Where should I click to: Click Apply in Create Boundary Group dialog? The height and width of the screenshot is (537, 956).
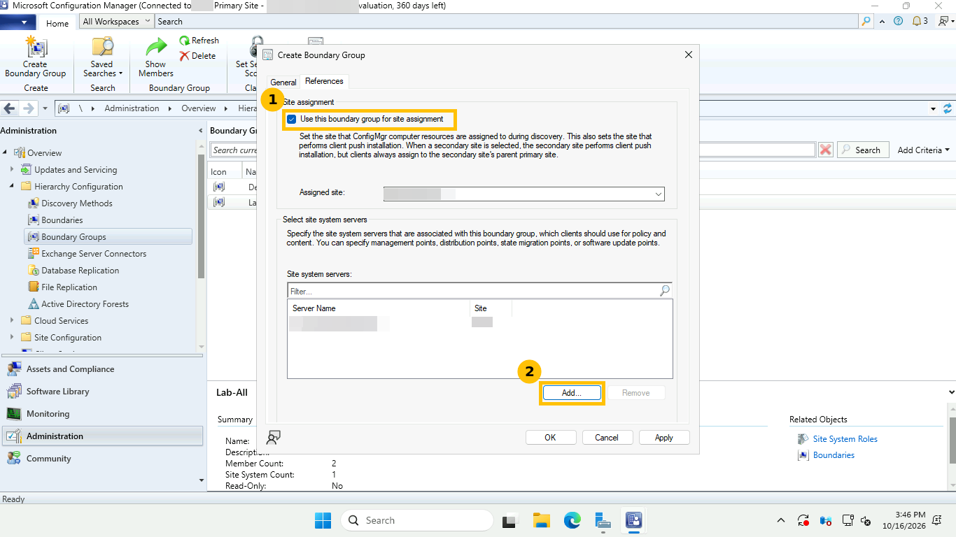(x=664, y=438)
